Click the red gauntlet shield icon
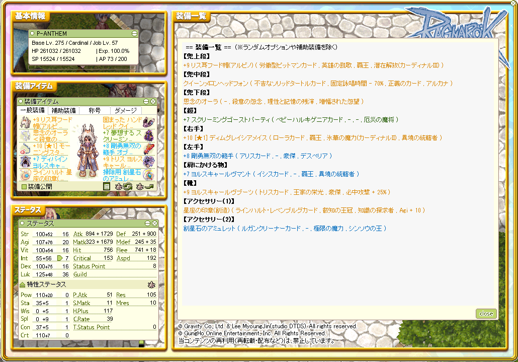The image size is (518, 362). tap(149, 148)
